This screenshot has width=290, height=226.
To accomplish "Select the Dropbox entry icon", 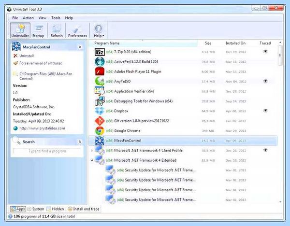I will 100,111.
